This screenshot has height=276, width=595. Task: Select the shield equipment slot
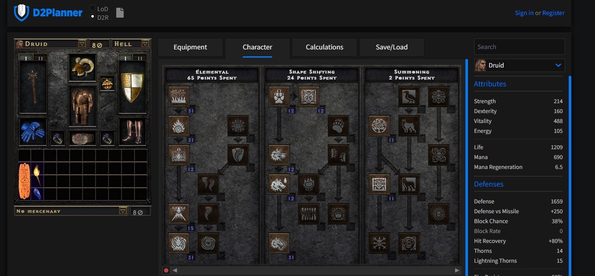132,87
